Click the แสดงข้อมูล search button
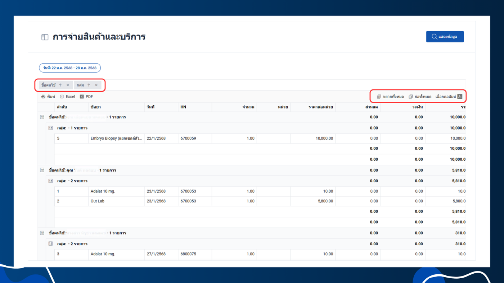504x283 pixels. [445, 37]
